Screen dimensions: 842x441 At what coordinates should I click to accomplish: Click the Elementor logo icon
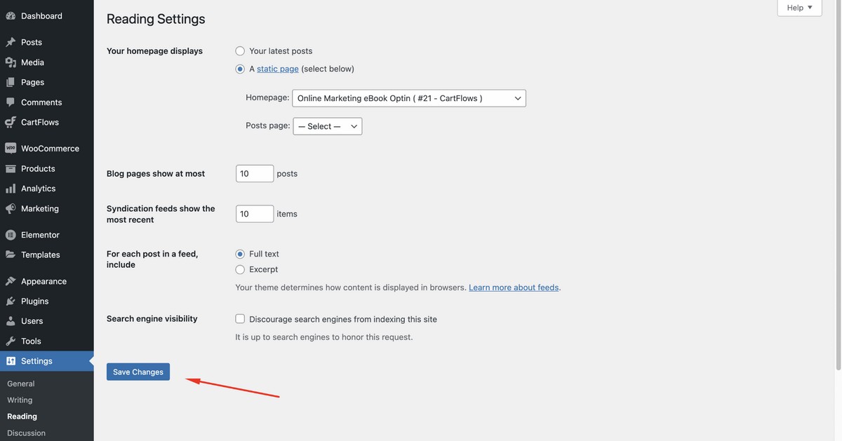coord(11,235)
